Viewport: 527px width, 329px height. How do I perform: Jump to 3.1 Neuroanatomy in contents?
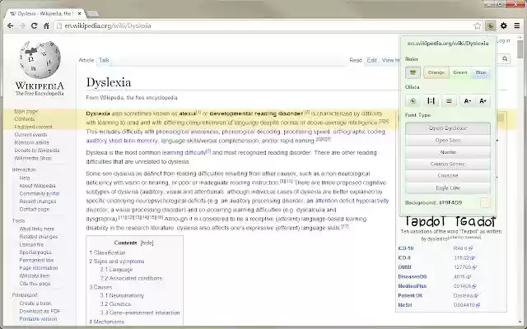(x=122, y=296)
